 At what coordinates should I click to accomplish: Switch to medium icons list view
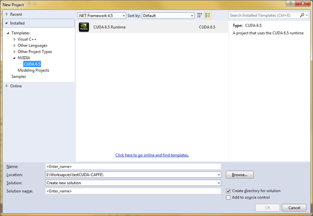coord(208,15)
